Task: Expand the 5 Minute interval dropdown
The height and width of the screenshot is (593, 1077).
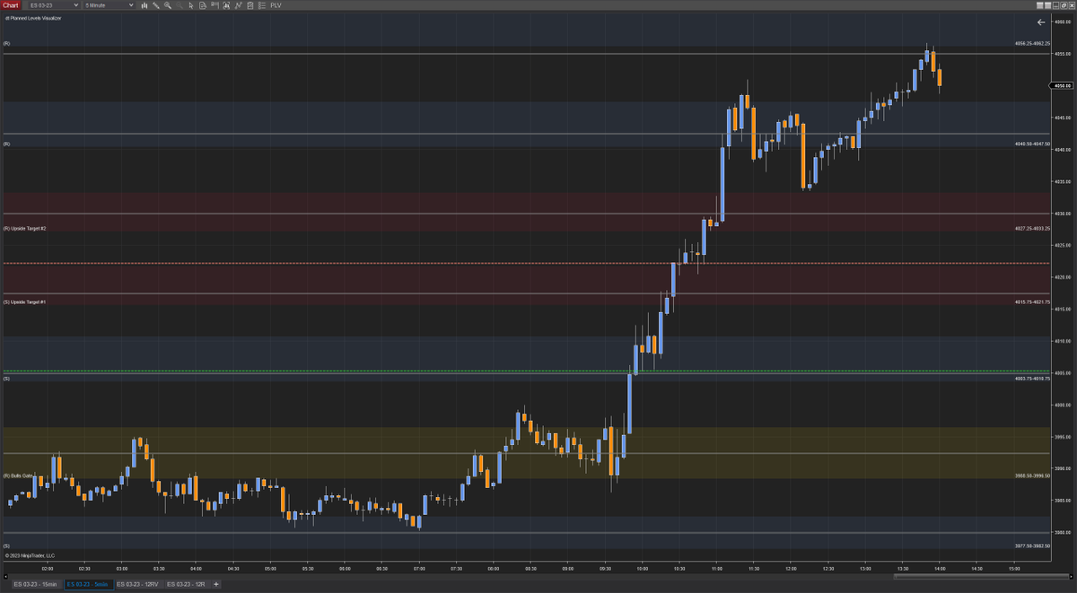Action: (109, 5)
